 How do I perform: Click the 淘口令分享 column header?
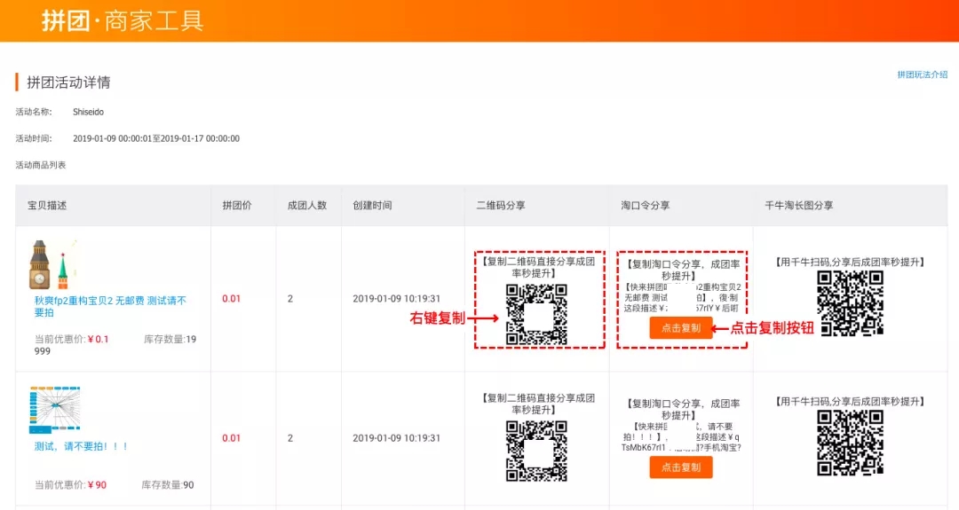[x=646, y=206]
